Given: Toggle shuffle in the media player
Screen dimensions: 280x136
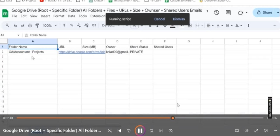Looking at the screenshot, I should [110, 131].
